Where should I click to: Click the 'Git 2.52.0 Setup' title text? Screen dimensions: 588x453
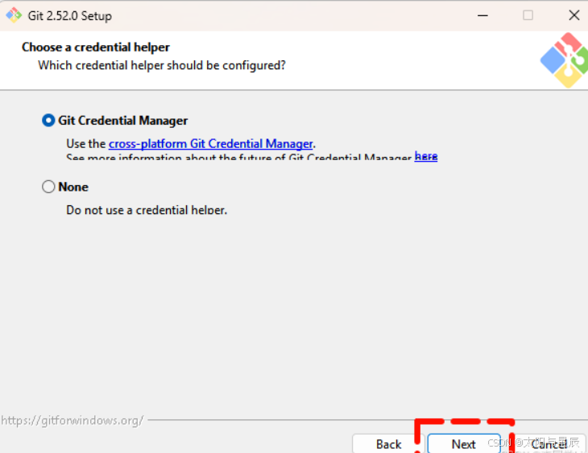coord(70,16)
